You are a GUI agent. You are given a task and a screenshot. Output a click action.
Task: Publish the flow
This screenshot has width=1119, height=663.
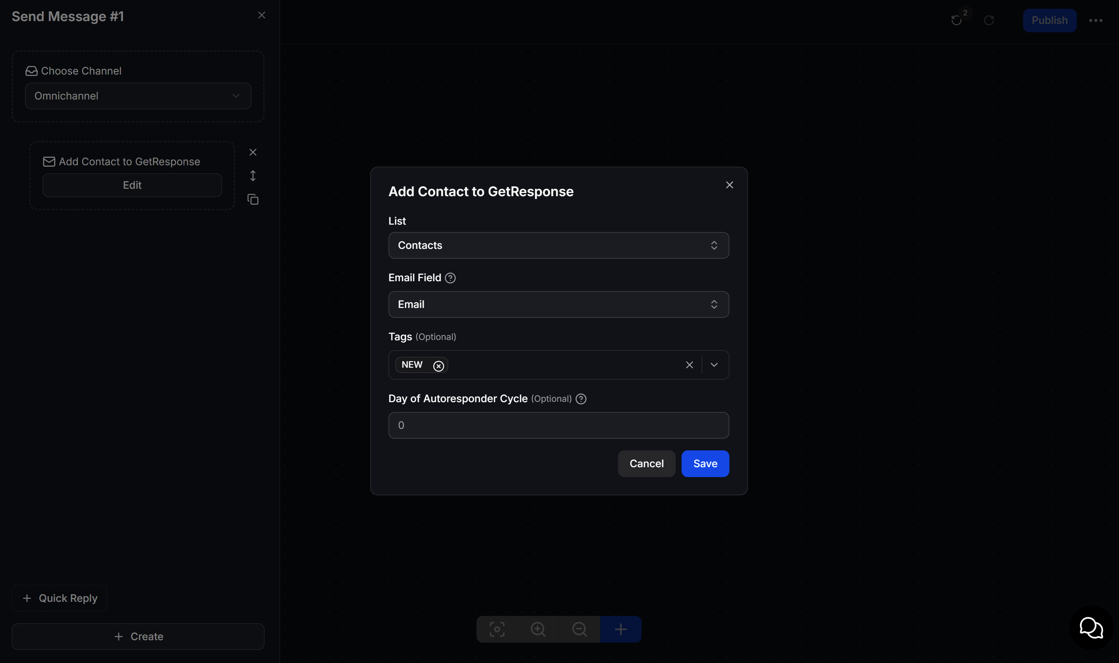1049,20
